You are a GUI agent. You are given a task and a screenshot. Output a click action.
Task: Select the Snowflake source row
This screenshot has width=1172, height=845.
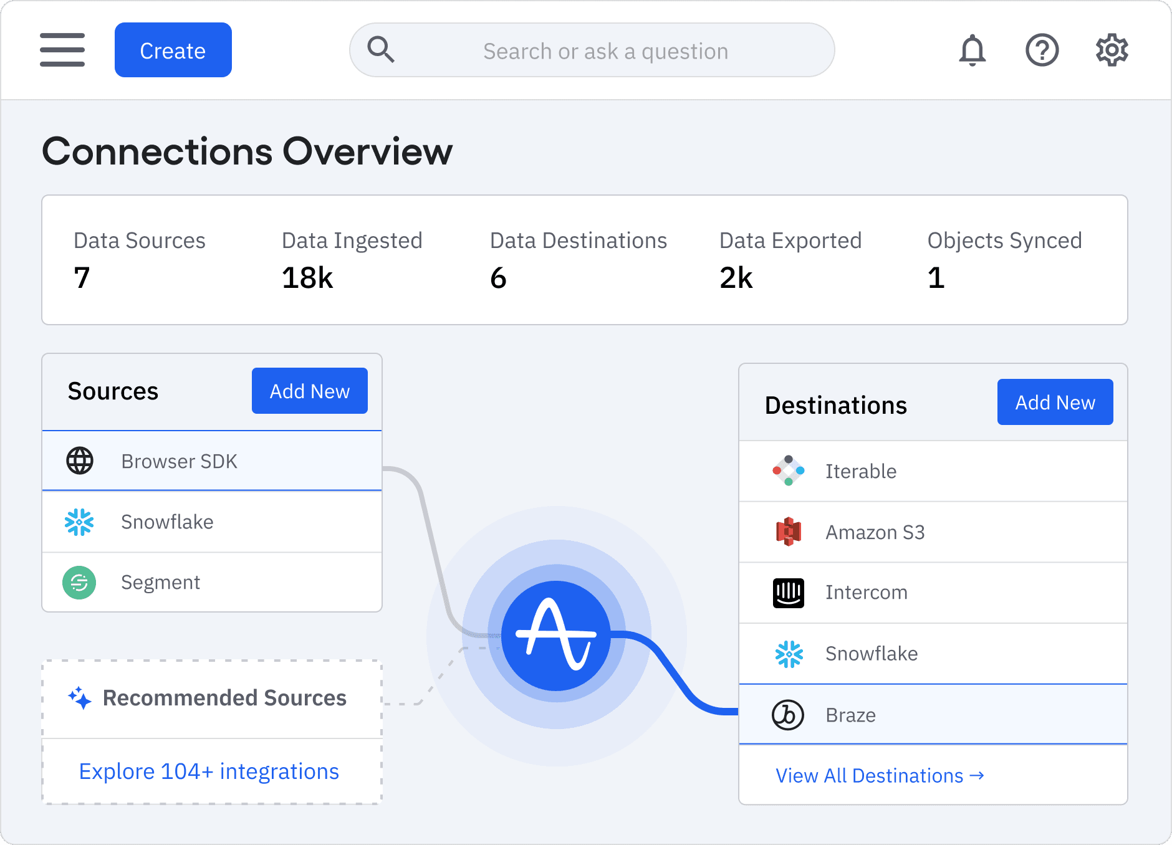212,522
